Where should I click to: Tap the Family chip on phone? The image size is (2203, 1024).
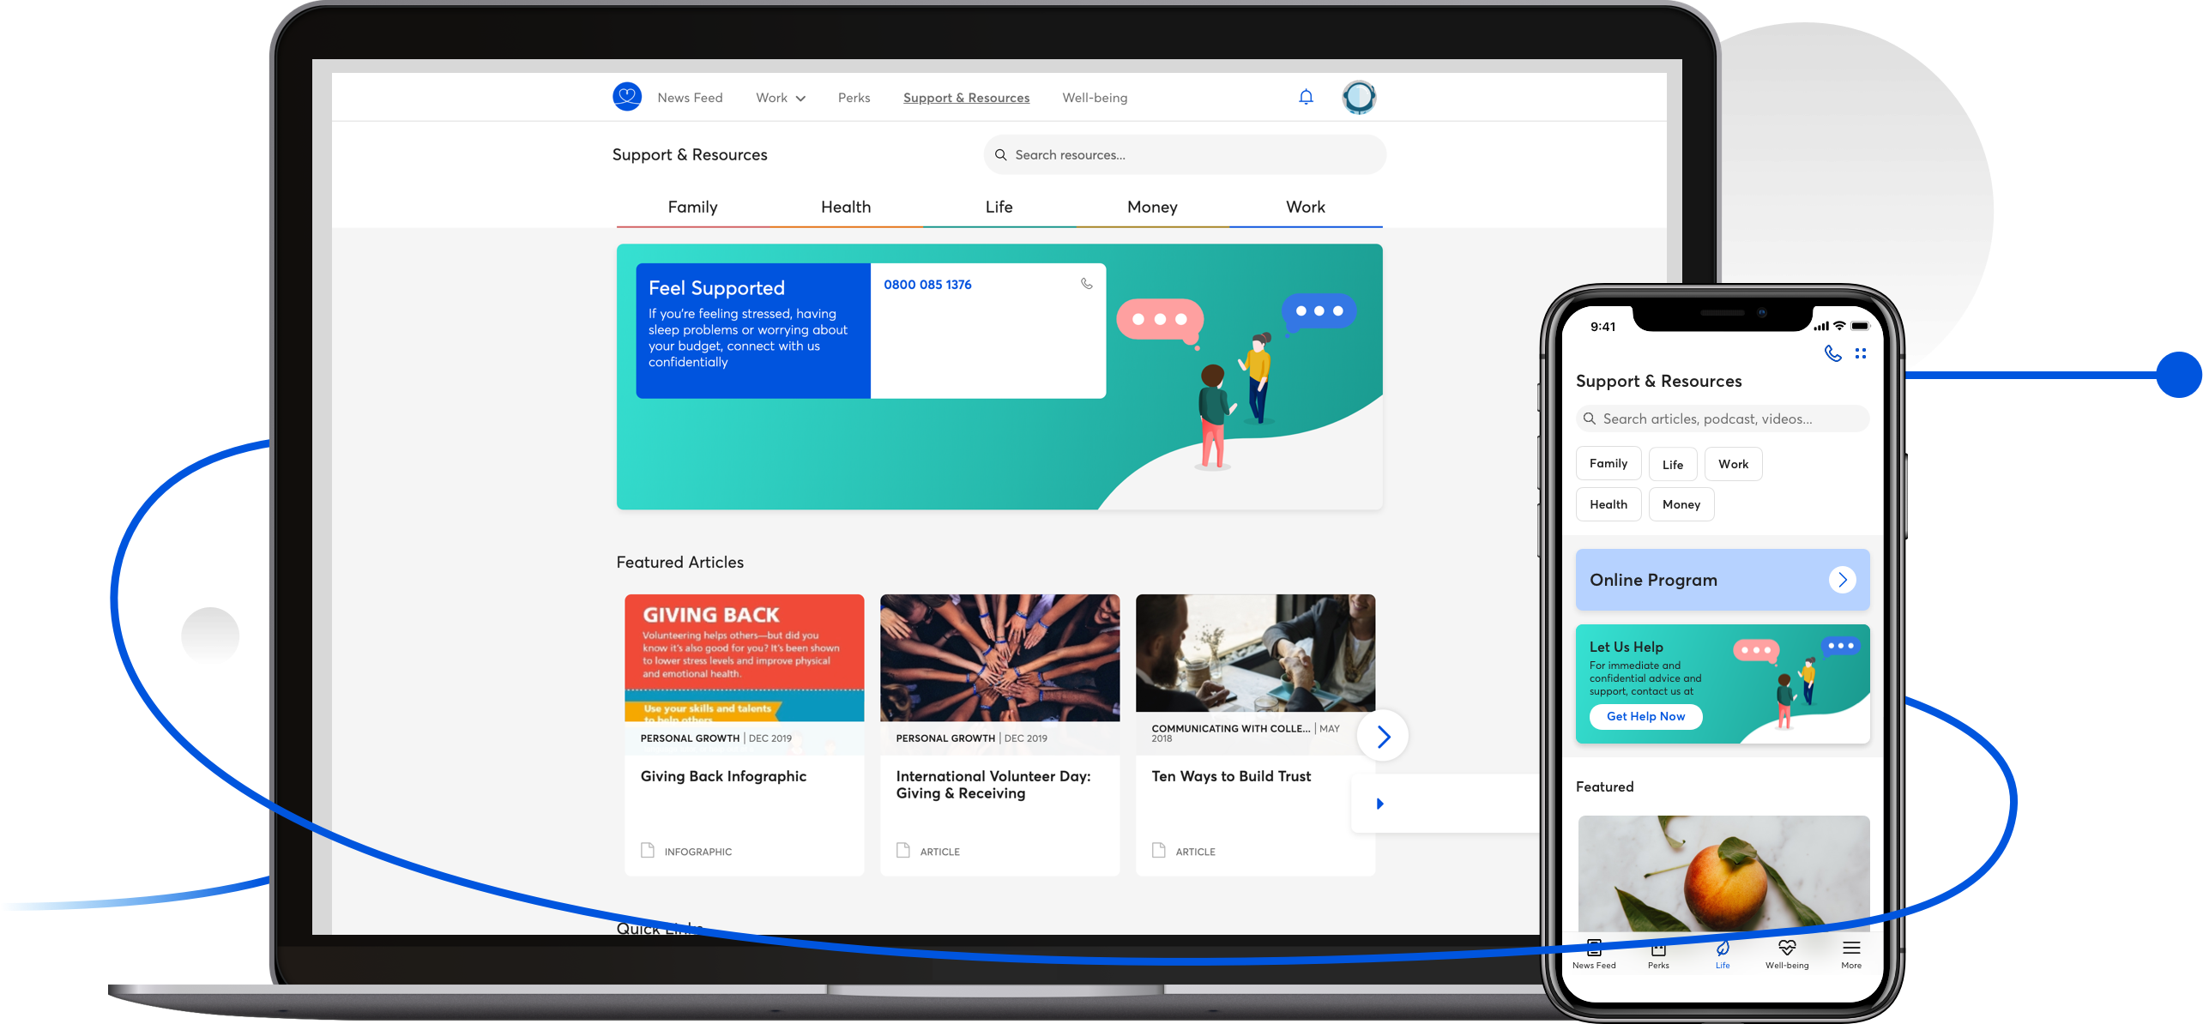1608,463
